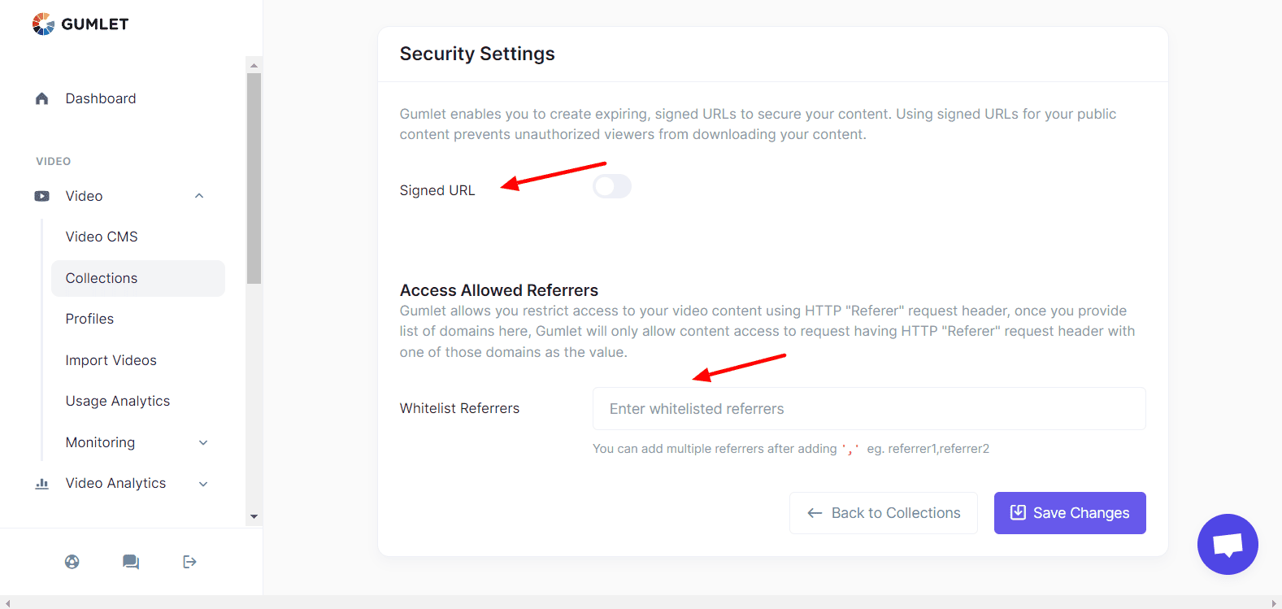Click the Dashboard home icon
The height and width of the screenshot is (609, 1282).
(x=42, y=98)
